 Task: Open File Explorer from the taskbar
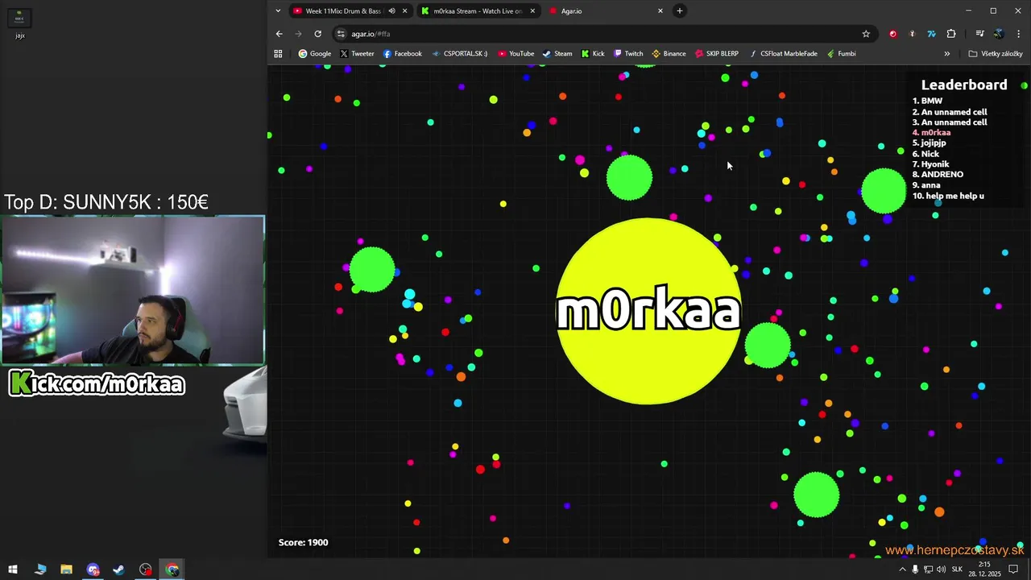(66, 570)
